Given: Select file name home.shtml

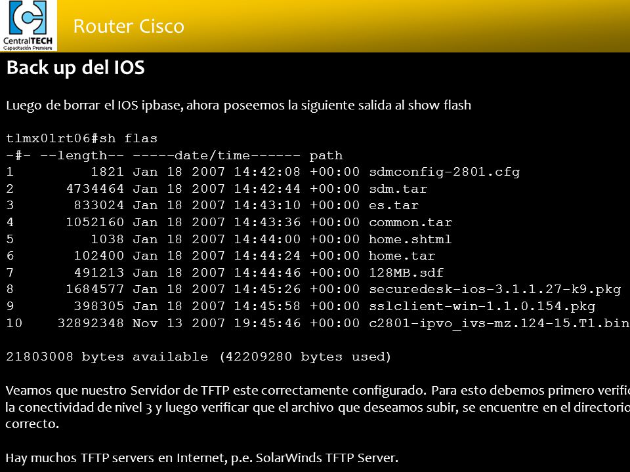Looking at the screenshot, I should (410, 239).
